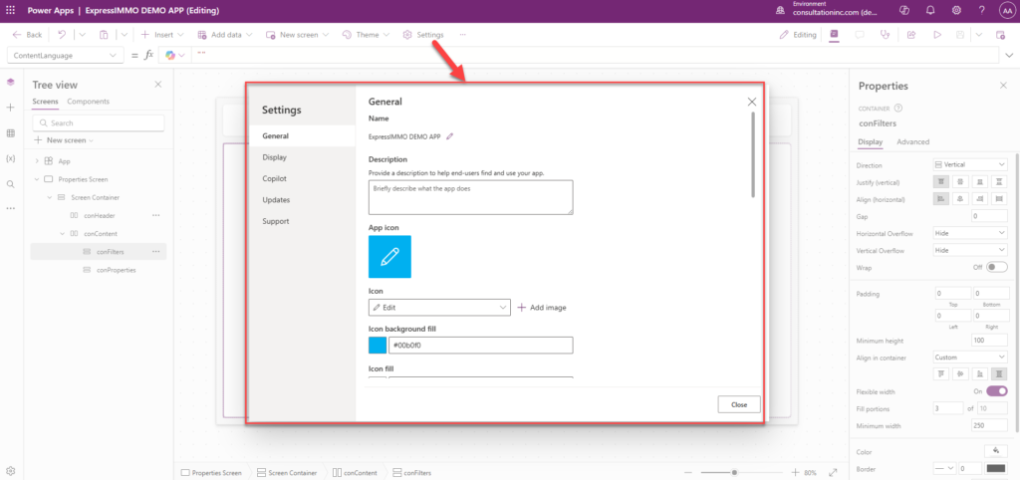Select Justify vertical center option
1020x480 pixels.
[x=959, y=182]
